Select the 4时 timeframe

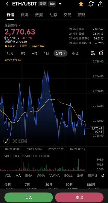pyautogui.click(x=35, y=53)
